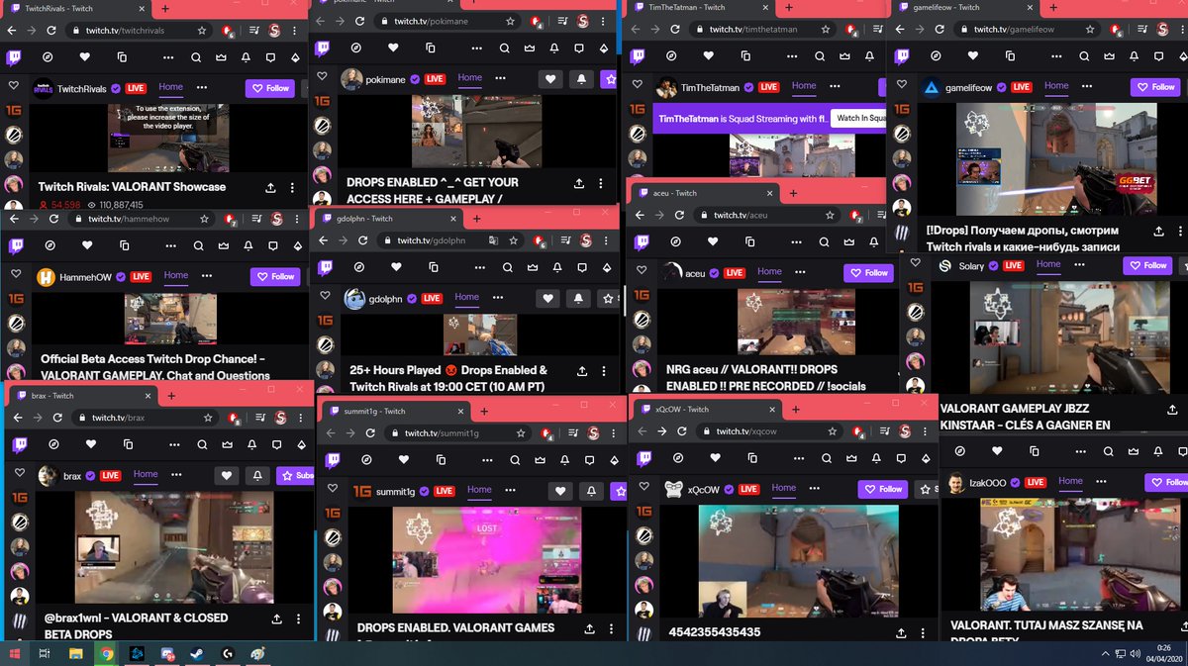Click the heart following button on brax channel
The height and width of the screenshot is (666, 1188).
(227, 476)
